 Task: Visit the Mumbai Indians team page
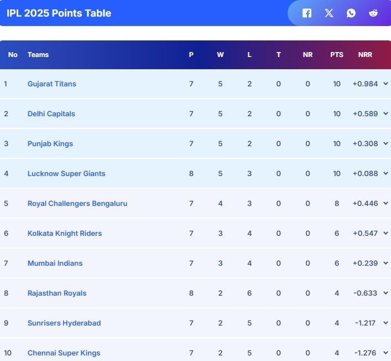click(55, 263)
